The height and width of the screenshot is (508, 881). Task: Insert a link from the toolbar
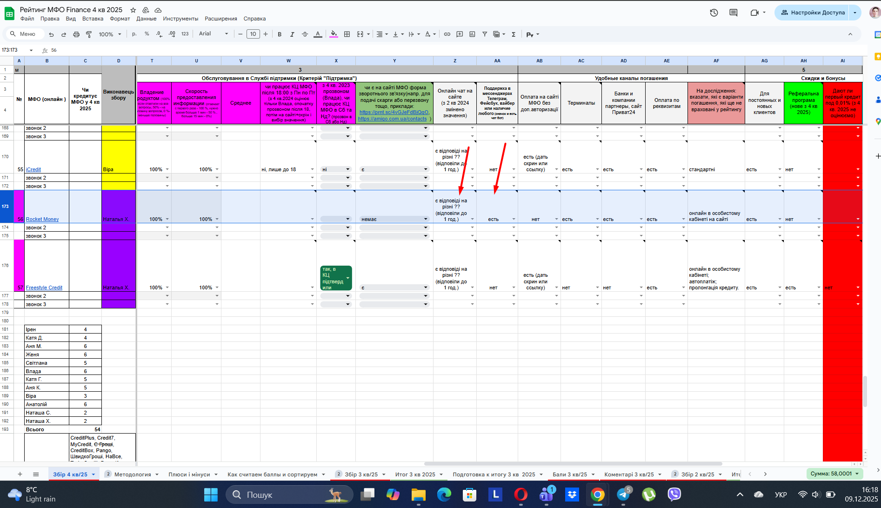447,34
